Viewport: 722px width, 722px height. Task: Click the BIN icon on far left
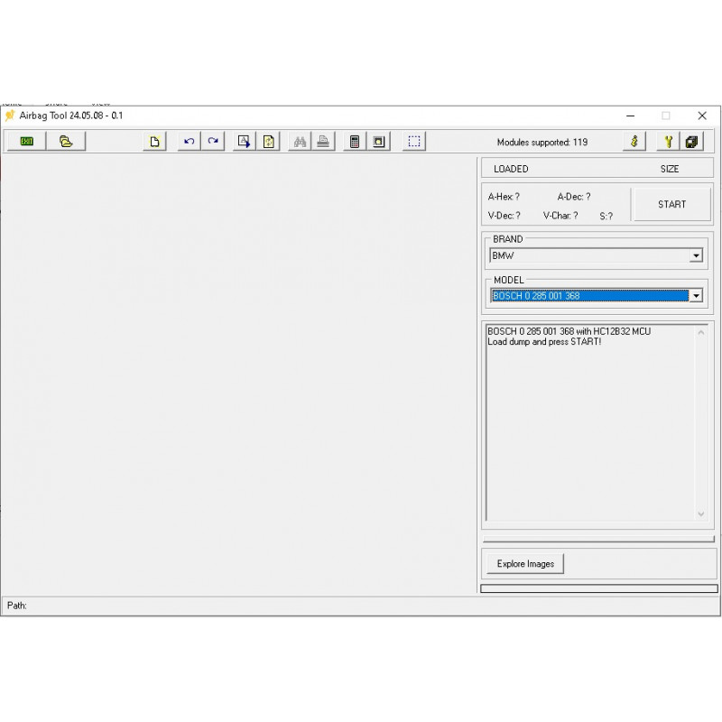pyautogui.click(x=26, y=141)
